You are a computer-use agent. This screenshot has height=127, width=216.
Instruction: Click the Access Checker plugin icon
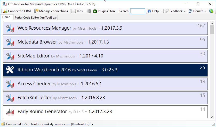pyautogui.click(x=10, y=84)
